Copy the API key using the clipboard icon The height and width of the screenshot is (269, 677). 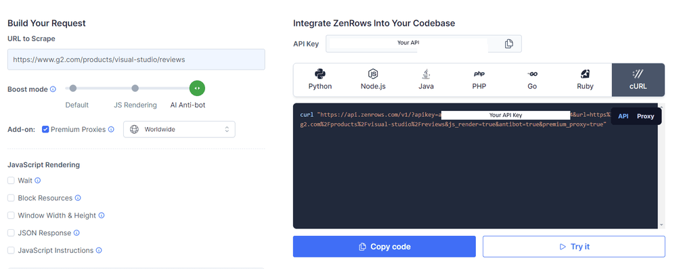pyautogui.click(x=508, y=43)
